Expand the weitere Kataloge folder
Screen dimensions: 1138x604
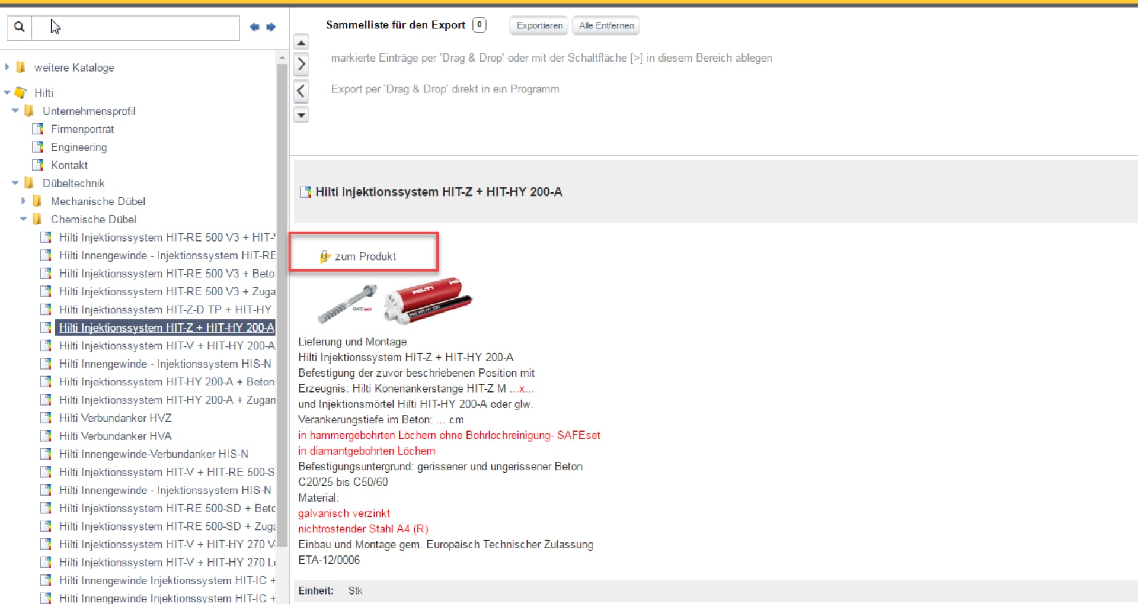point(7,68)
